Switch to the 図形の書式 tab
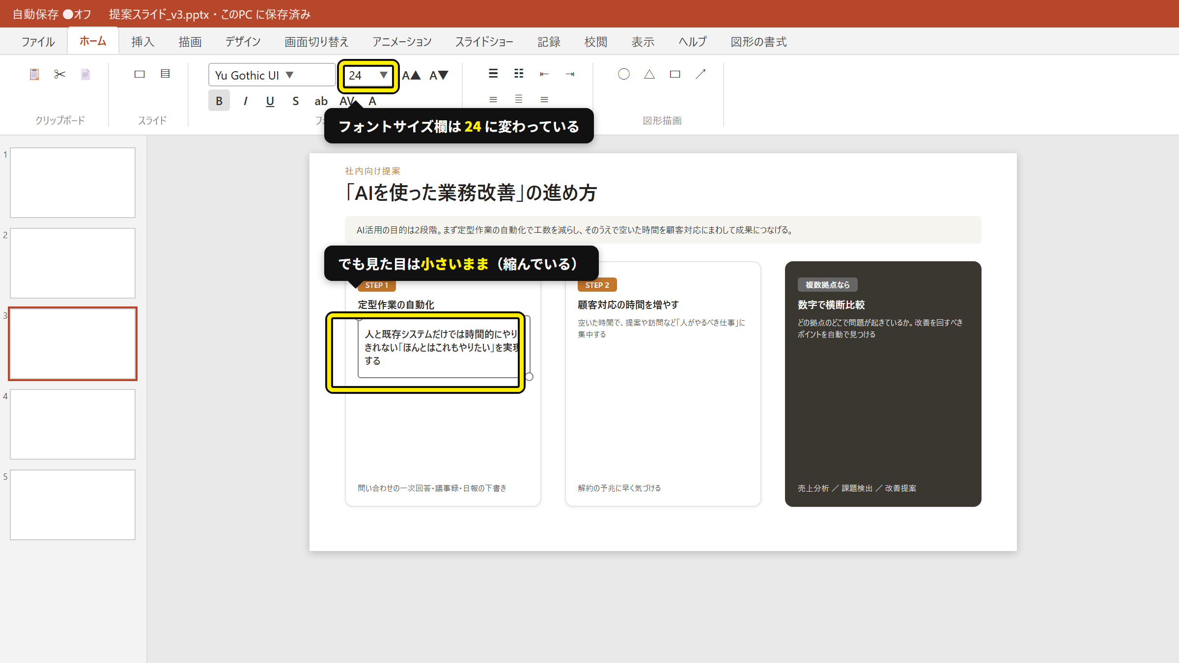This screenshot has height=663, width=1179. (x=758, y=42)
